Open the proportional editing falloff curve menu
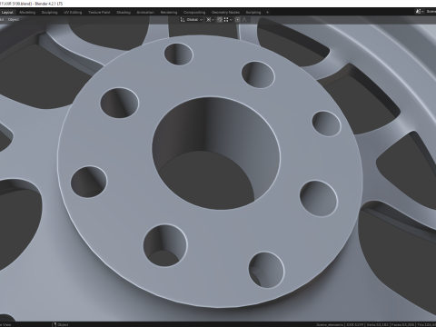 coord(245,20)
